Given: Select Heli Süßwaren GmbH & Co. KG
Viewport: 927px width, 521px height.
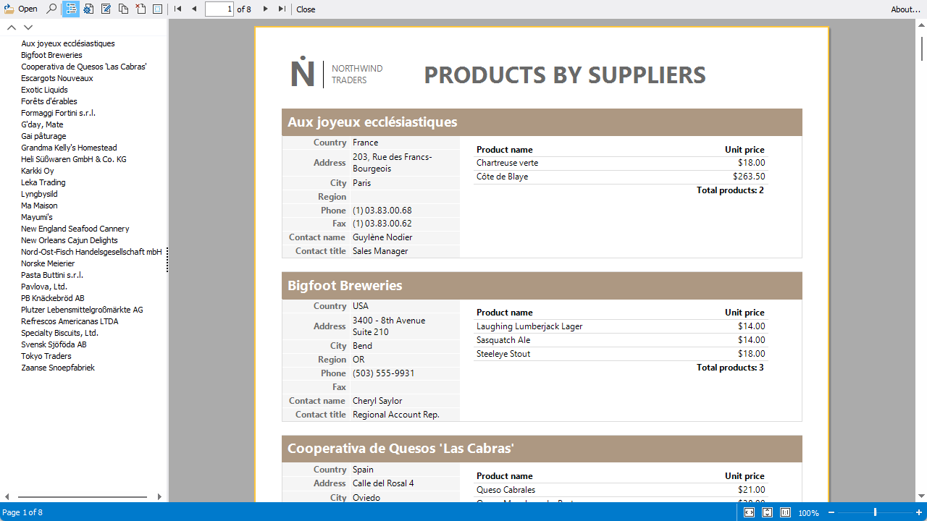Looking at the screenshot, I should tap(74, 159).
